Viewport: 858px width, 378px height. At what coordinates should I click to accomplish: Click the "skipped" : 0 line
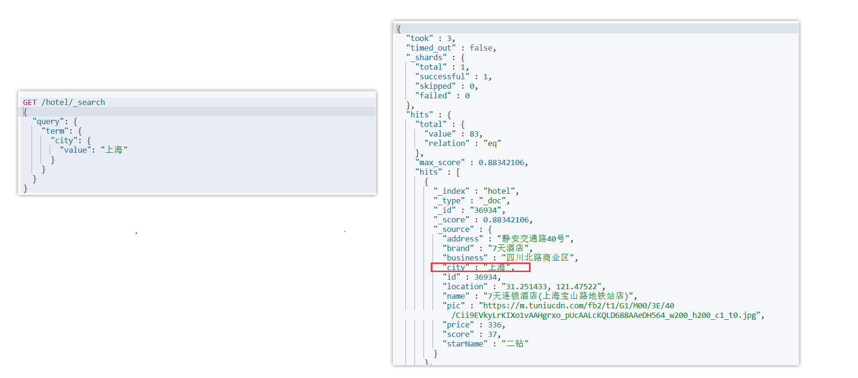[446, 86]
